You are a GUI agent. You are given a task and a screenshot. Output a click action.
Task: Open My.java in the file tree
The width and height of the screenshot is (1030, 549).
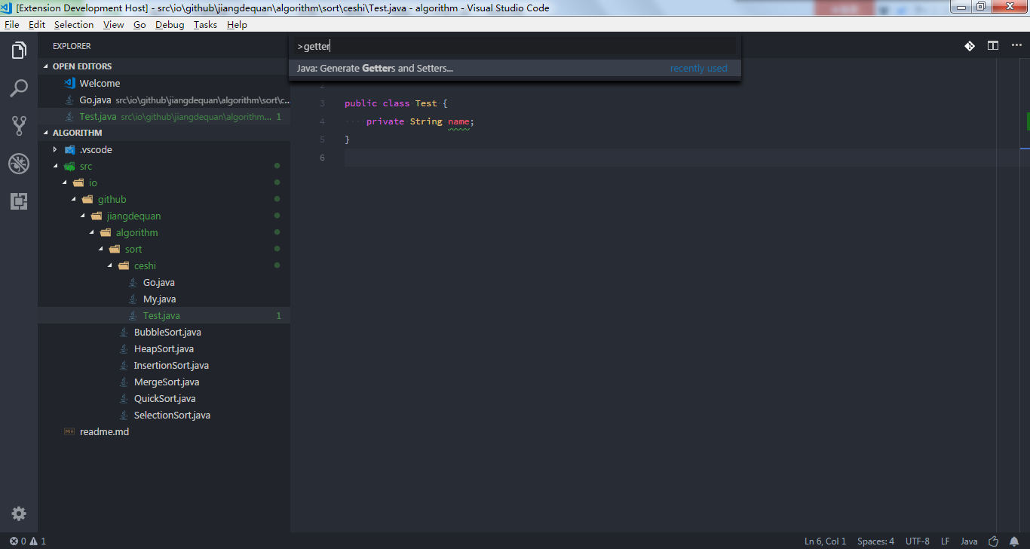coord(164,299)
